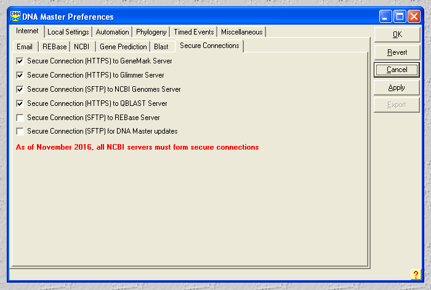Enable Secure Connection (SFTP) to REBase Server

click(20, 118)
